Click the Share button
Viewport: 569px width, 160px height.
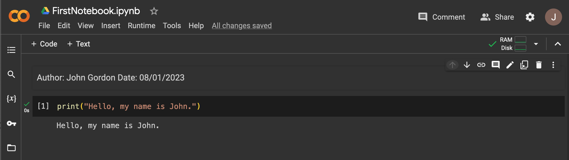497,17
